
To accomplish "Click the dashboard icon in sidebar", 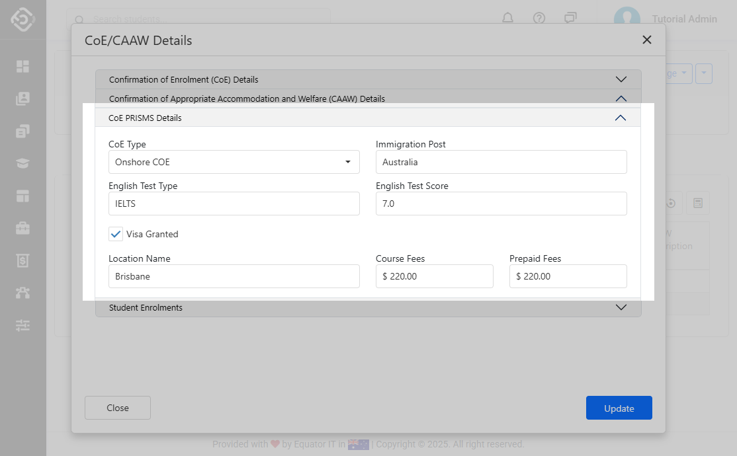I will [x=23, y=66].
